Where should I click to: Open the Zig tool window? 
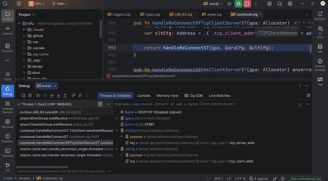320,81
